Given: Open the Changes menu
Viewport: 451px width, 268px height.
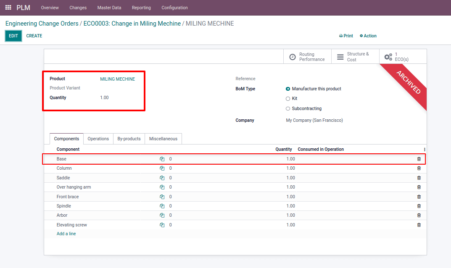Looking at the screenshot, I should click(x=78, y=8).
